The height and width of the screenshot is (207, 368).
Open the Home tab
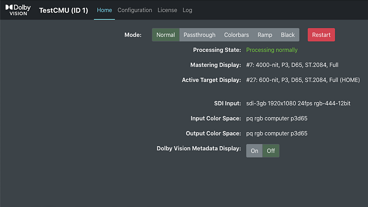pyautogui.click(x=105, y=10)
